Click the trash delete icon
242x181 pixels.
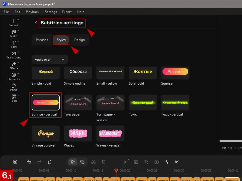[x=50, y=162]
